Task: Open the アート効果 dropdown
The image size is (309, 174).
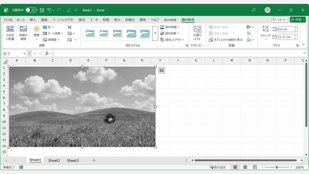Action: 53,34
